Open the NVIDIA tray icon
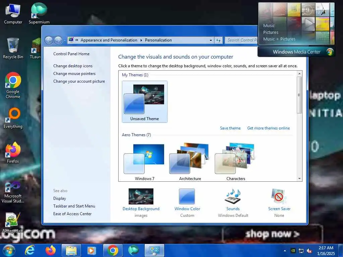The height and width of the screenshot is (257, 343). (x=293, y=251)
